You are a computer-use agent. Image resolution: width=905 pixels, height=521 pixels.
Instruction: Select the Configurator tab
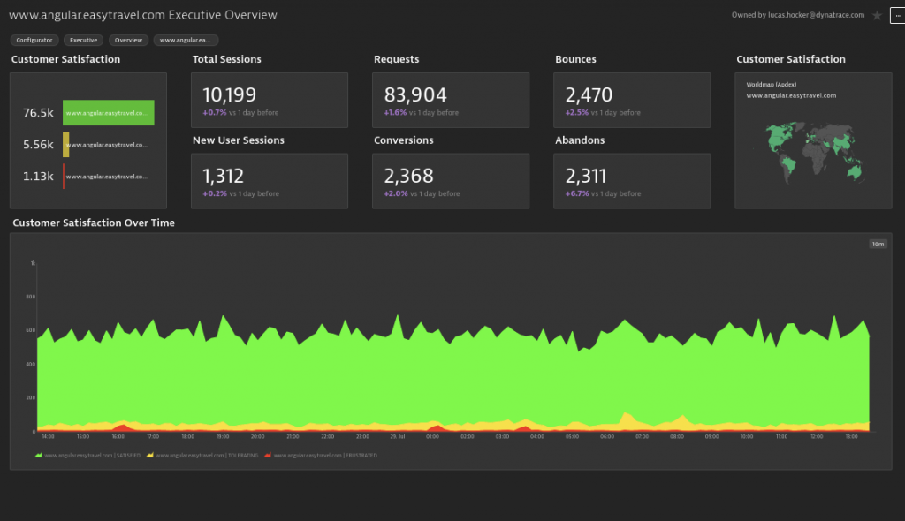pos(34,39)
